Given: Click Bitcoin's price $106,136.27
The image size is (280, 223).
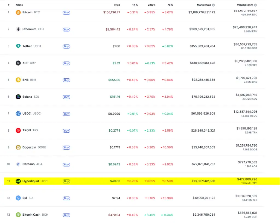Looking at the screenshot, I should [112, 12].
